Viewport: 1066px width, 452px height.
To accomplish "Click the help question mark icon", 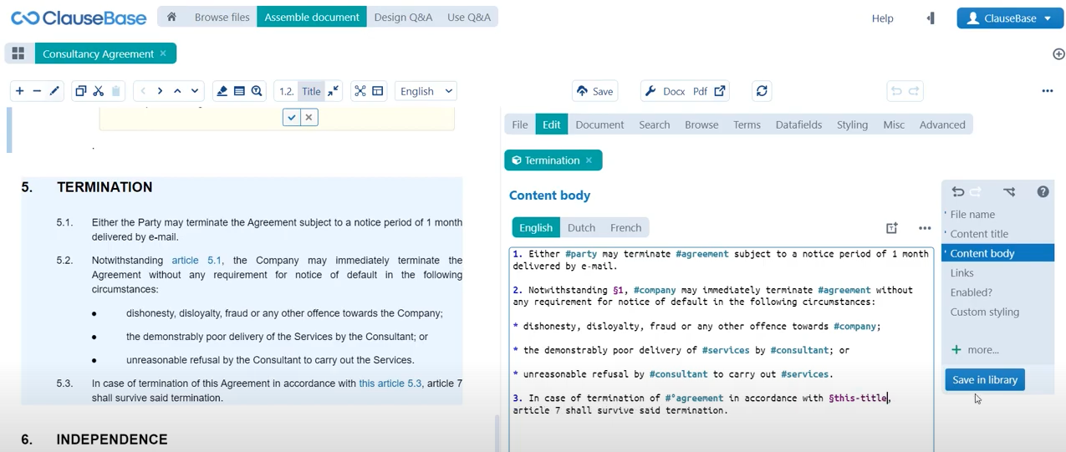I will [1043, 192].
